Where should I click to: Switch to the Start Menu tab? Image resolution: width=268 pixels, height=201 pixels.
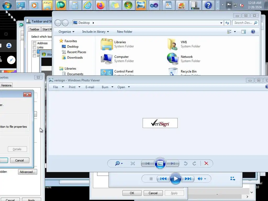[47, 29]
